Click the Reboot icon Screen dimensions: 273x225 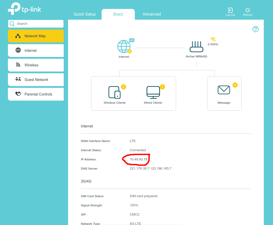pos(248,10)
